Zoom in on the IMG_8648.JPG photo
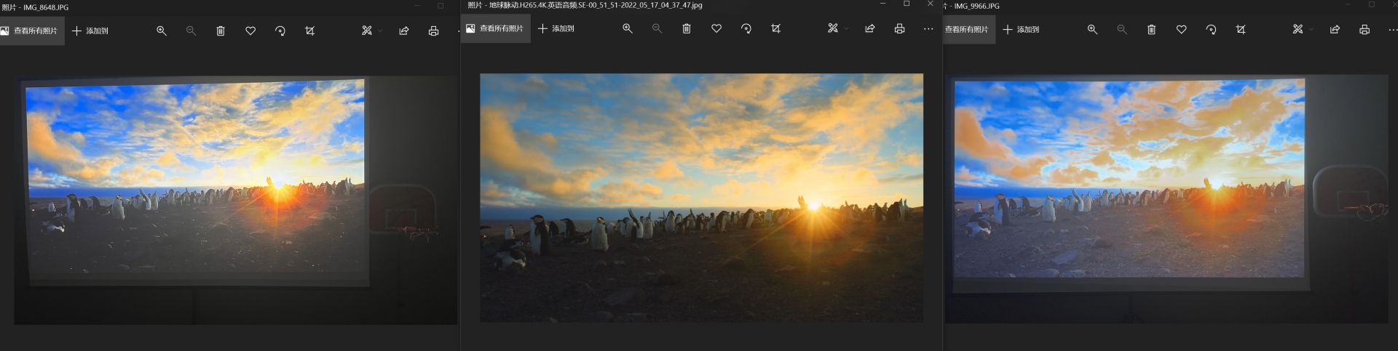The height and width of the screenshot is (351, 1398). (x=162, y=31)
